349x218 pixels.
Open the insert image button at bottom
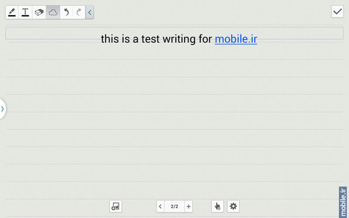116,206
